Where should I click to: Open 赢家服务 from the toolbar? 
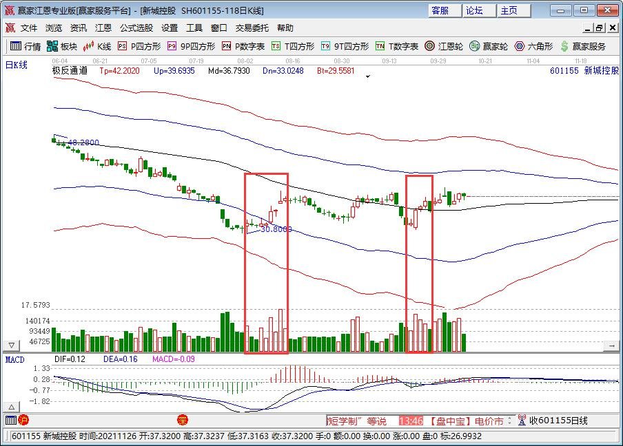(x=583, y=47)
